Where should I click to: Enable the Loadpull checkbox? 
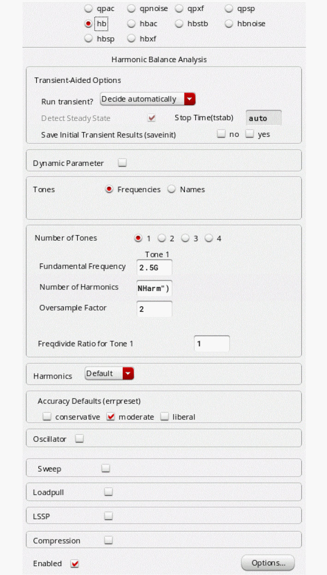pos(108,492)
